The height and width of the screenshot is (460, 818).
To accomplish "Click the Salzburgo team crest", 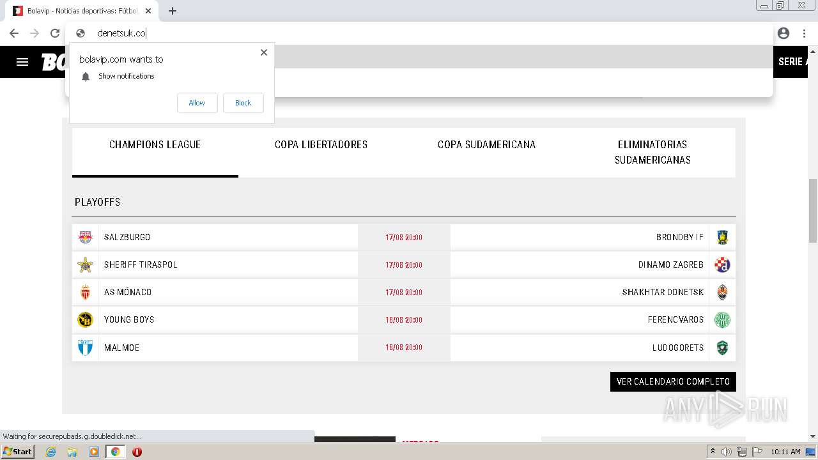I will [x=85, y=237].
